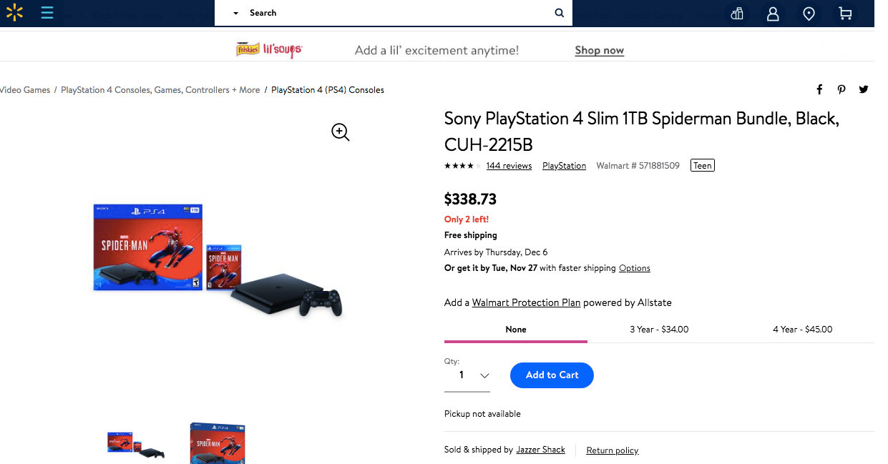The height and width of the screenshot is (464, 888).
Task: Zoom in on the product image
Action: [341, 132]
